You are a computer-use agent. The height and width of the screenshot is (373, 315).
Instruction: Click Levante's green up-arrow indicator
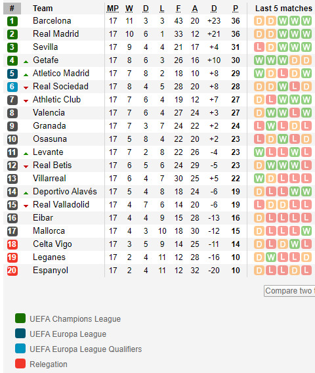(x=26, y=154)
